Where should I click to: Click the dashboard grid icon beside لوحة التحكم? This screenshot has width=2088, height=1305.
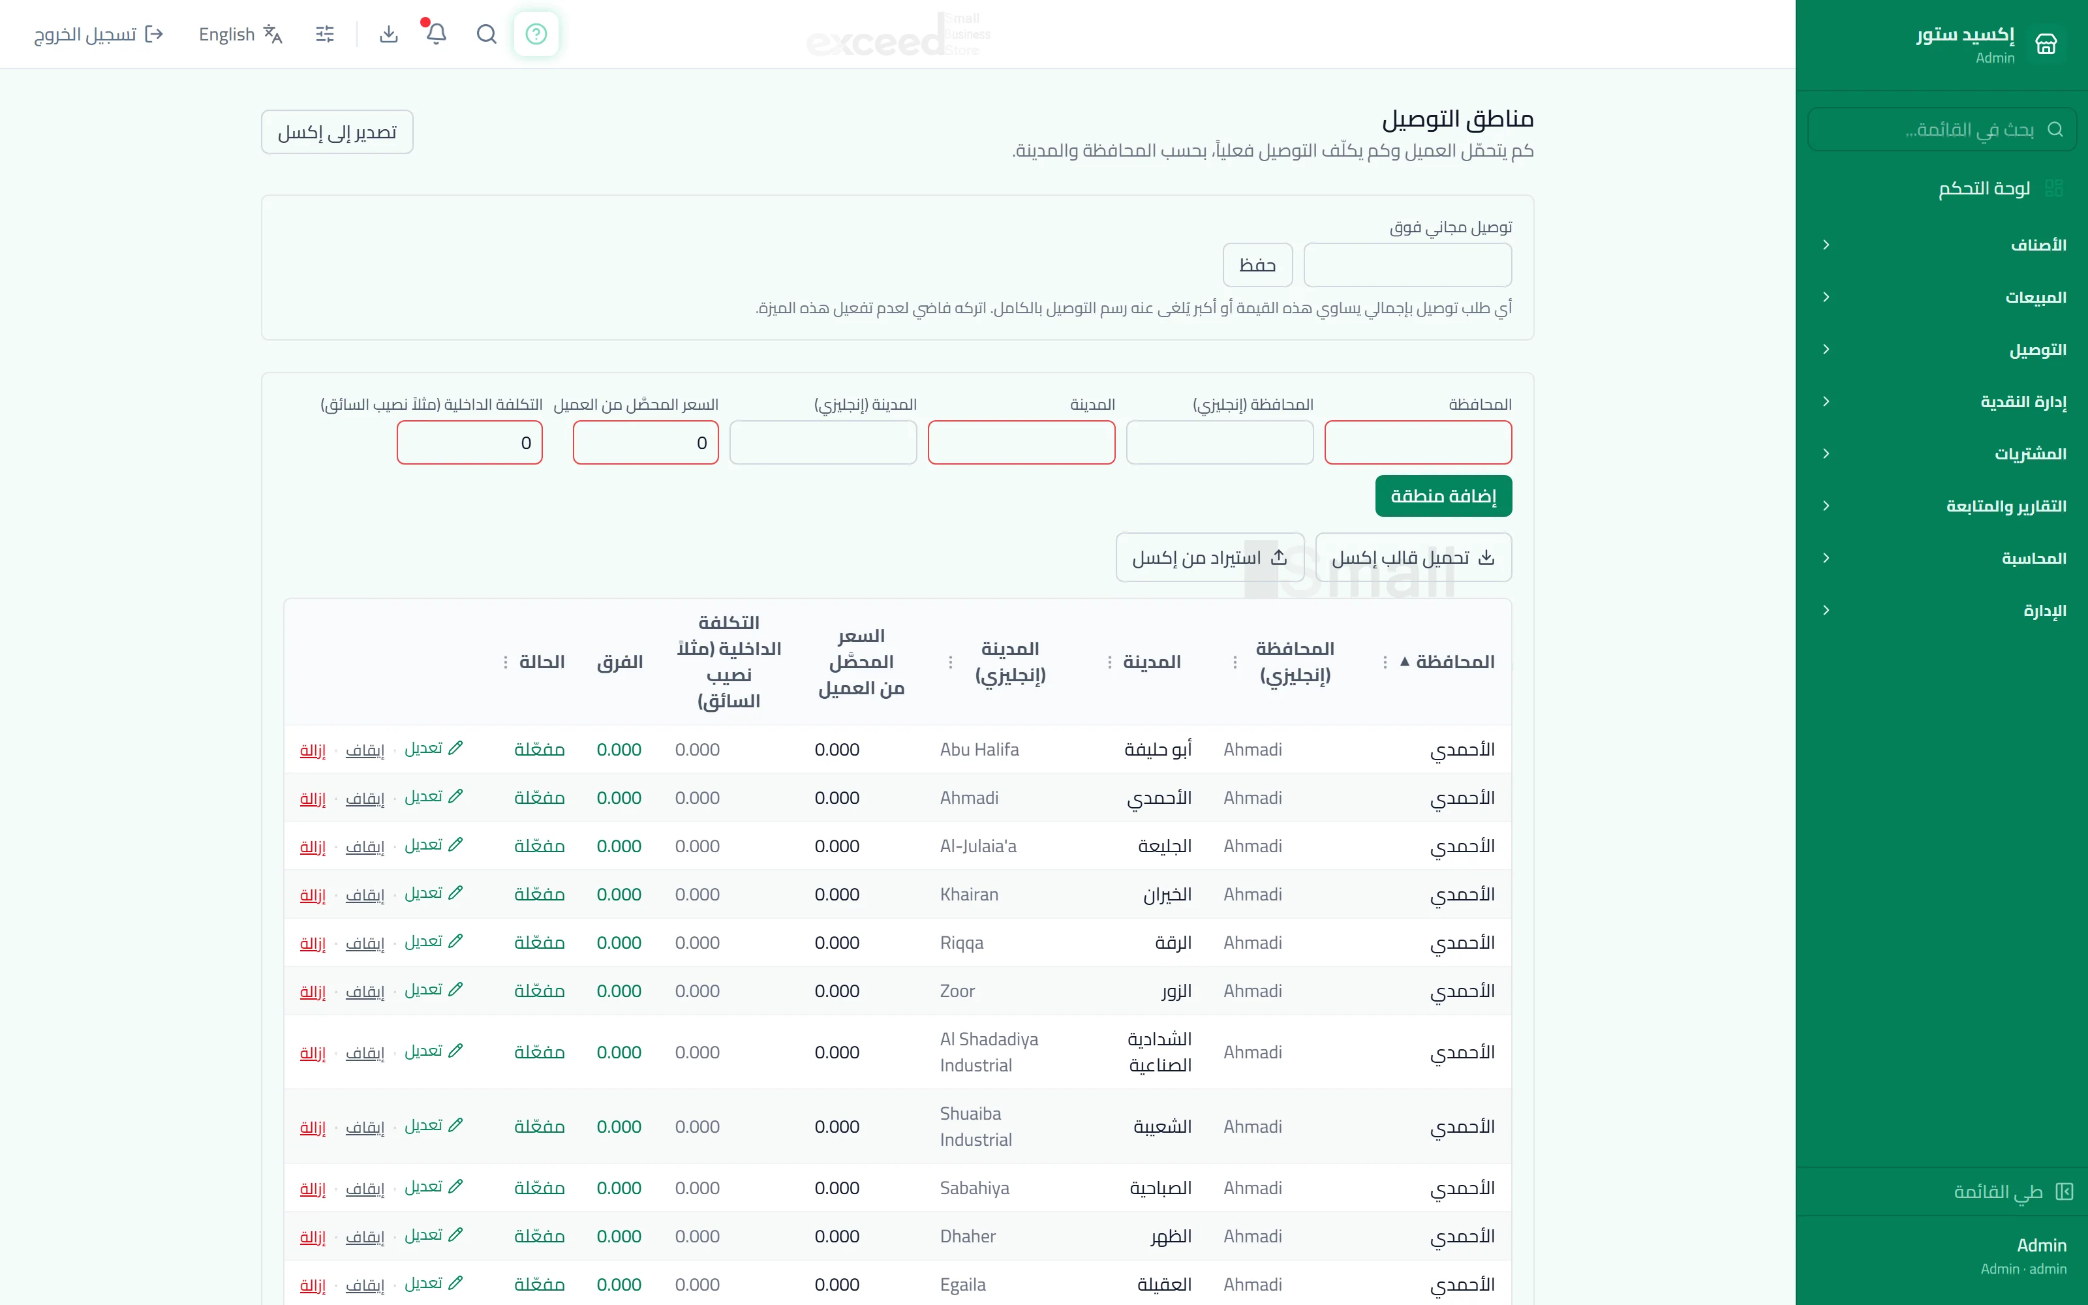tap(2053, 188)
